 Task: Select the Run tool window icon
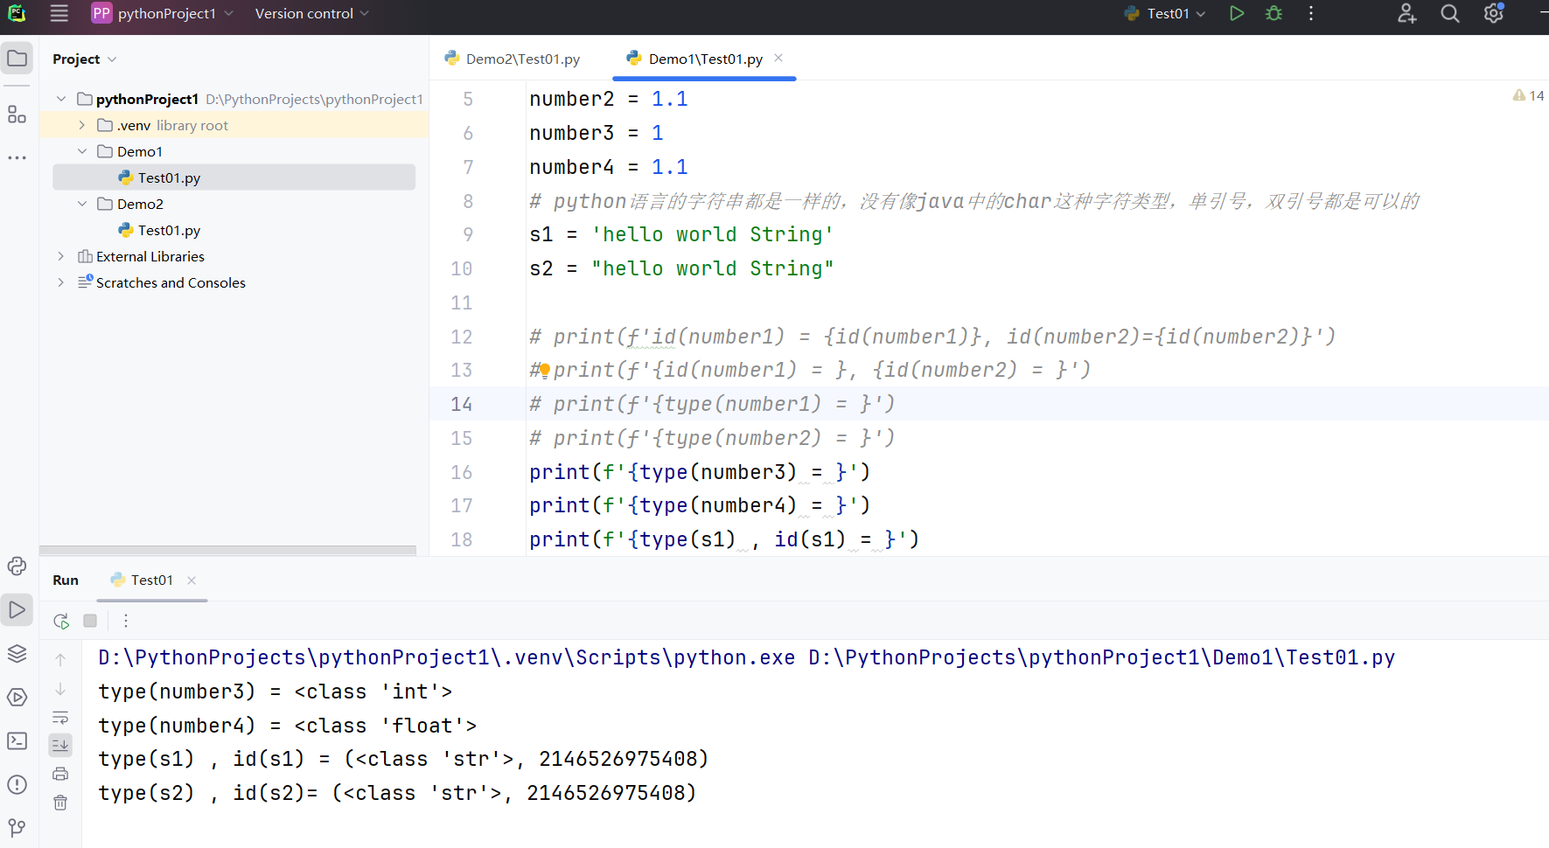coord(17,609)
